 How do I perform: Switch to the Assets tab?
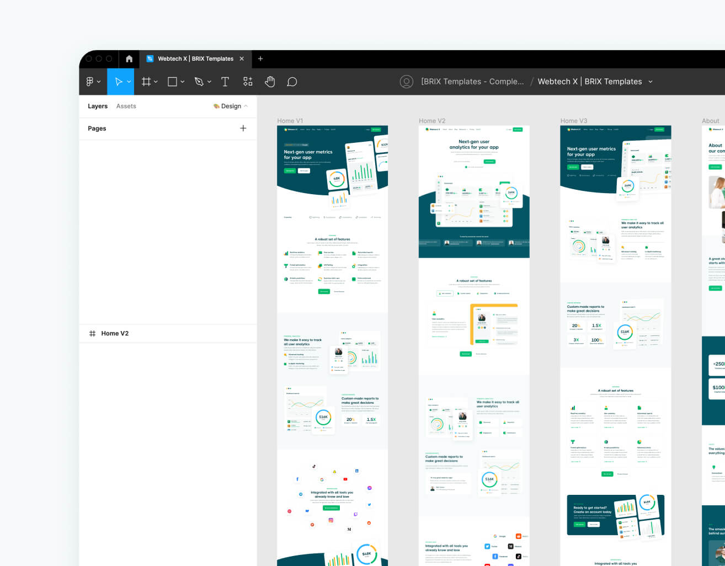[x=126, y=106]
